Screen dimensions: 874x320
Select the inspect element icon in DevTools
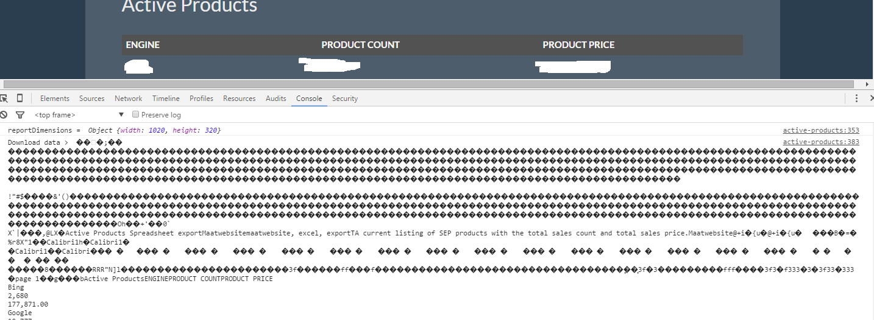click(x=4, y=99)
